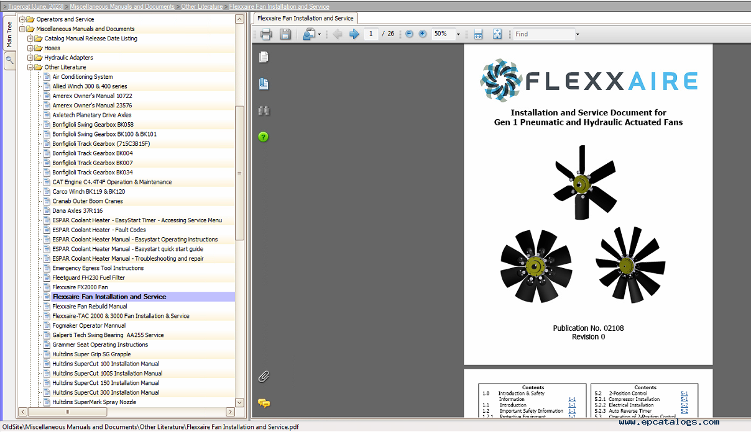Open Bonfiglioli Swing Gearbox BK058
The width and height of the screenshot is (751, 432).
click(x=93, y=125)
